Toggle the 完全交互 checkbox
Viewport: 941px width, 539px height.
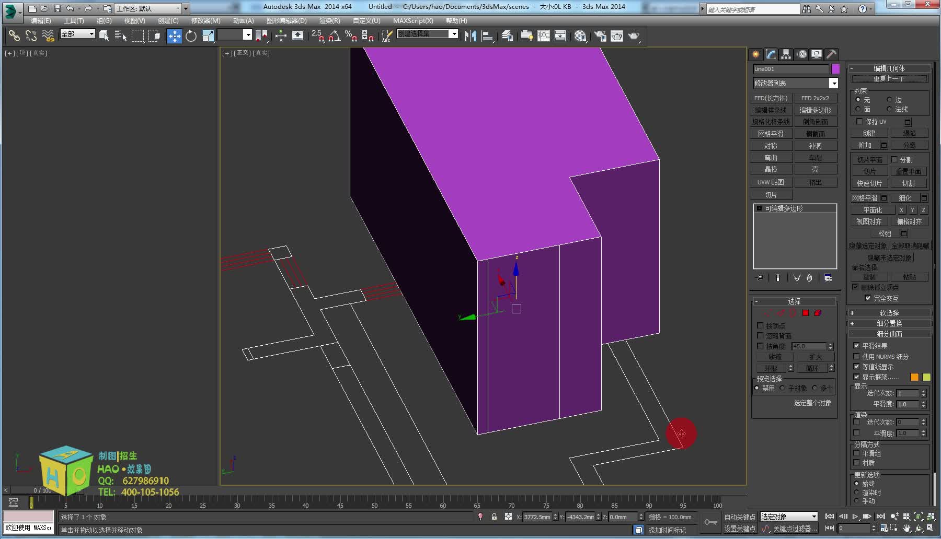point(868,298)
